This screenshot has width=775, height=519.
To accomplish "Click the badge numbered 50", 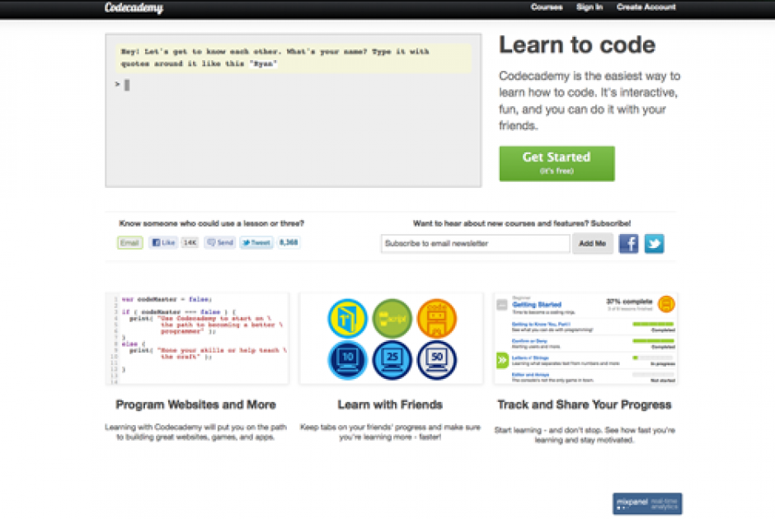I will 437,360.
